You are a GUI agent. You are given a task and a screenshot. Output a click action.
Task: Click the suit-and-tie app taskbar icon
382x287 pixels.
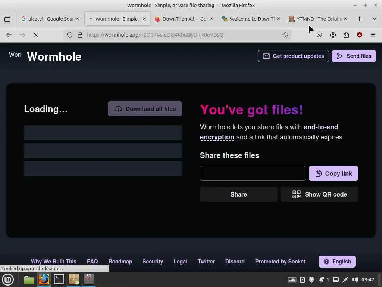point(89,280)
